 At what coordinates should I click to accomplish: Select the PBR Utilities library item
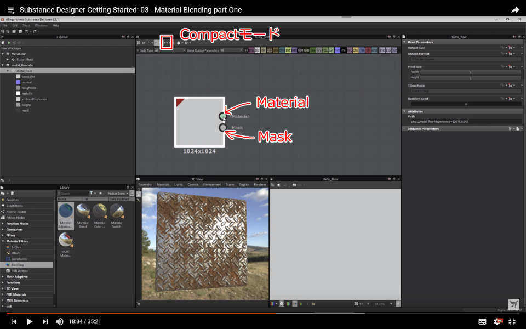coord(20,271)
